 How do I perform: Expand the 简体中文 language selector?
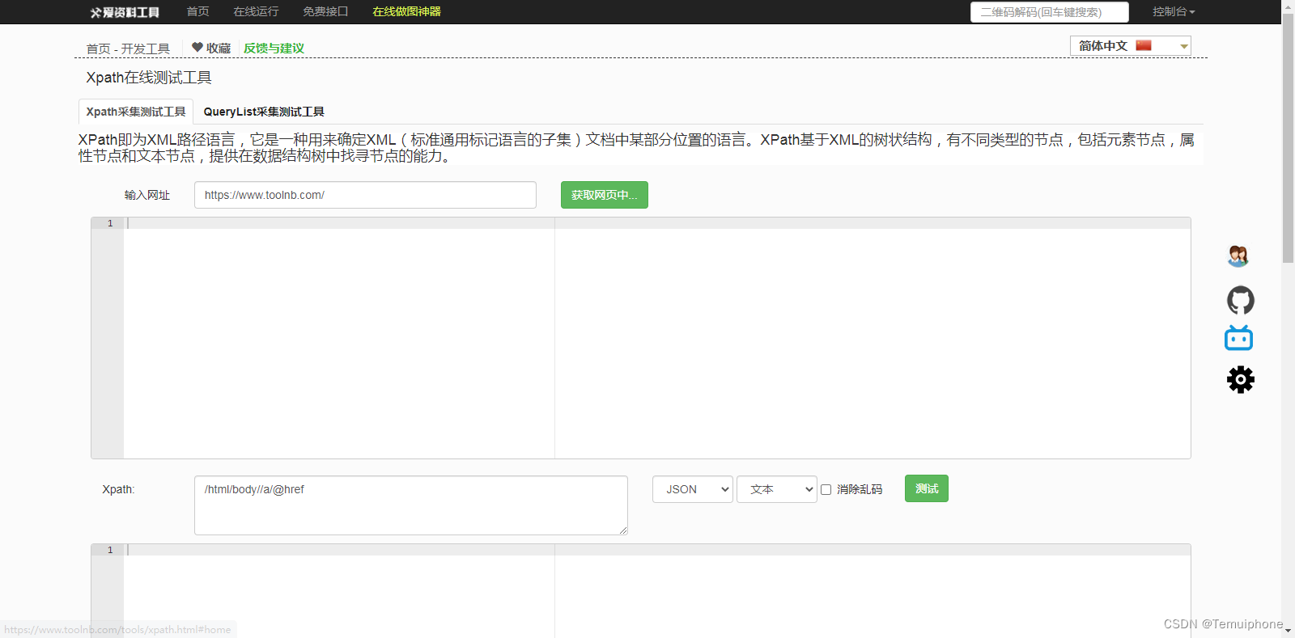click(x=1131, y=46)
